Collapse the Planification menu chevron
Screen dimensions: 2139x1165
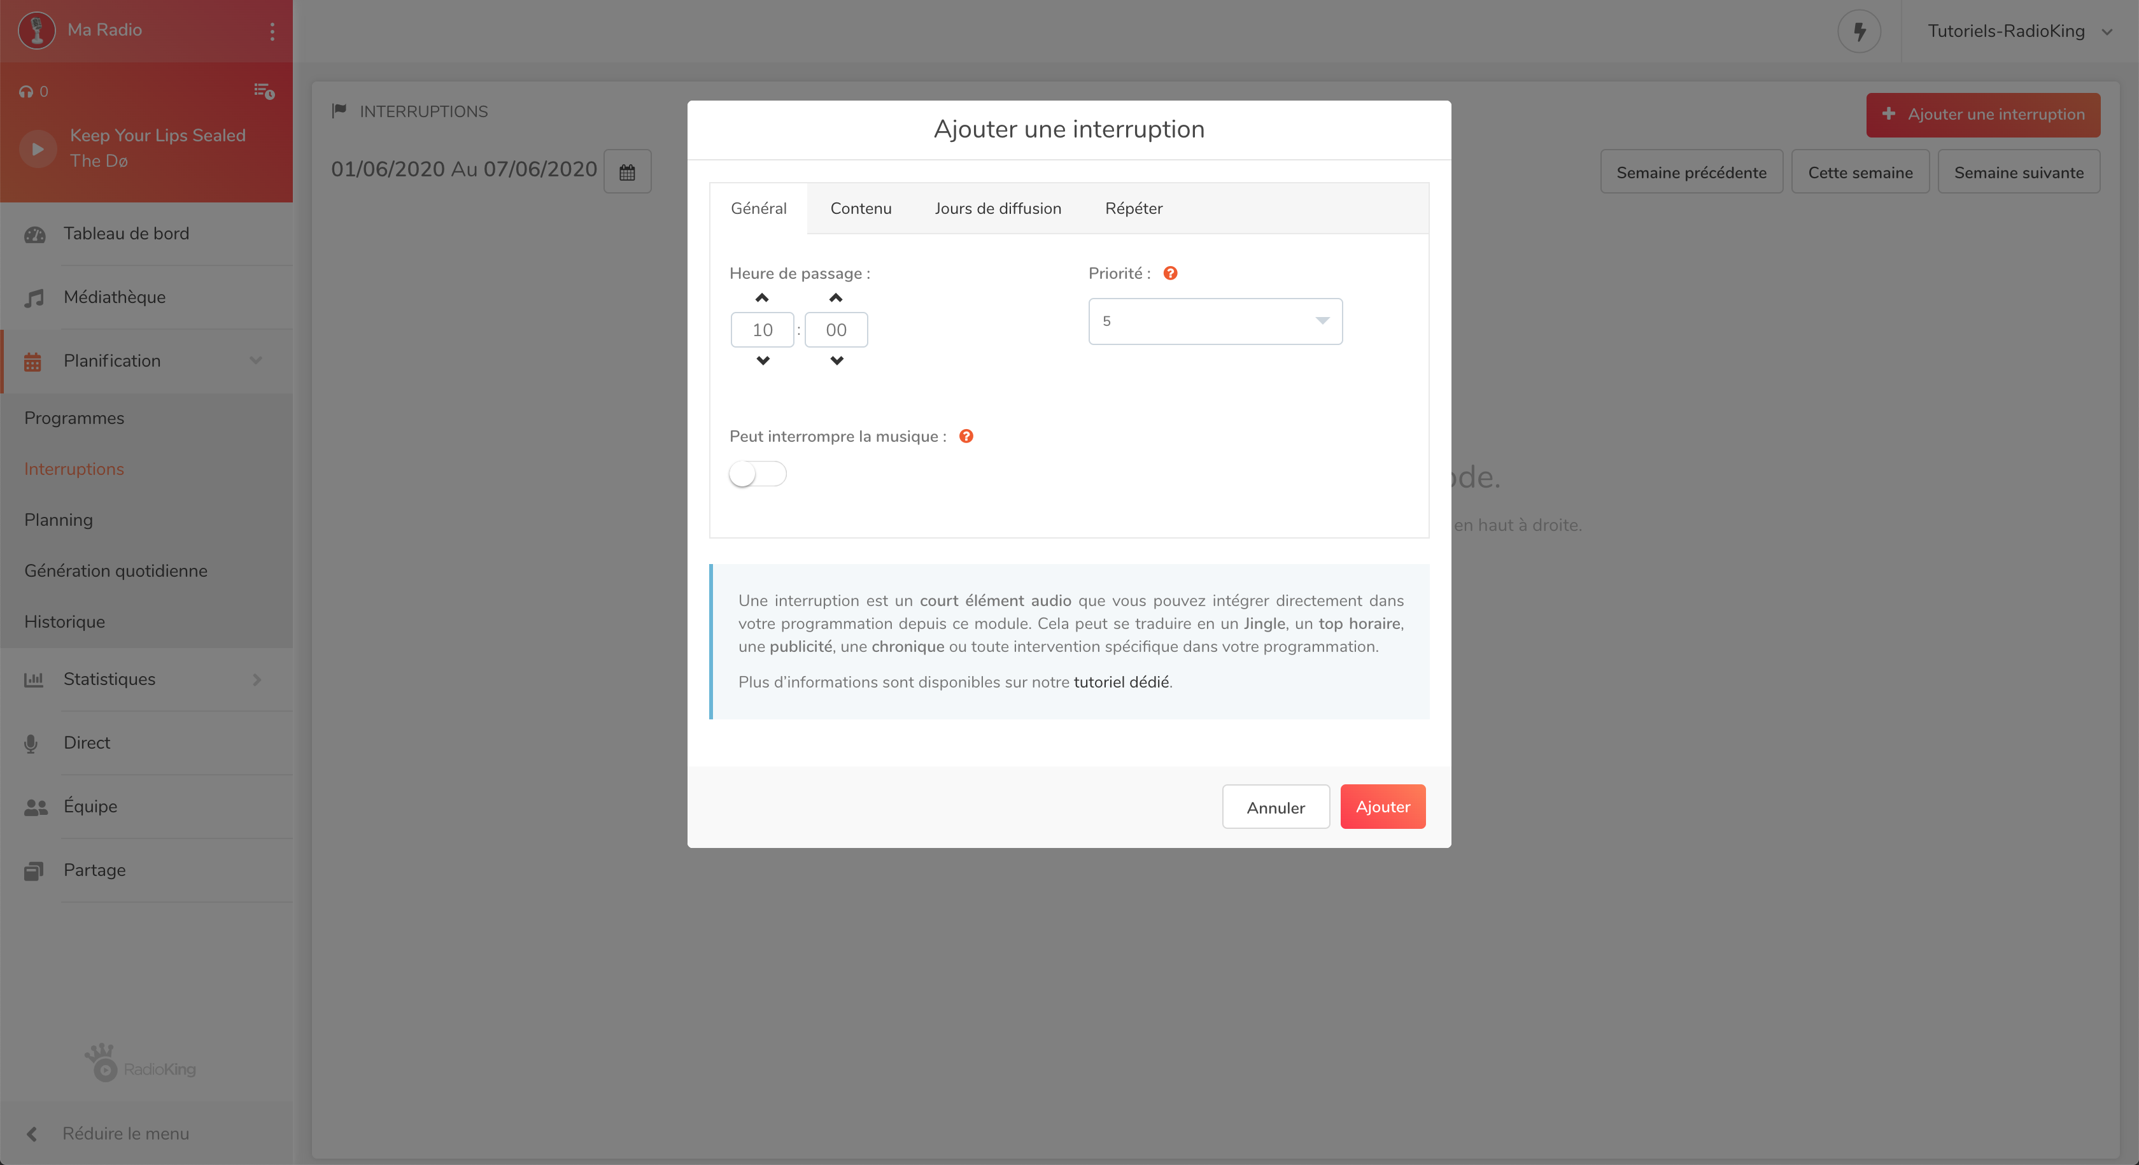(x=256, y=360)
